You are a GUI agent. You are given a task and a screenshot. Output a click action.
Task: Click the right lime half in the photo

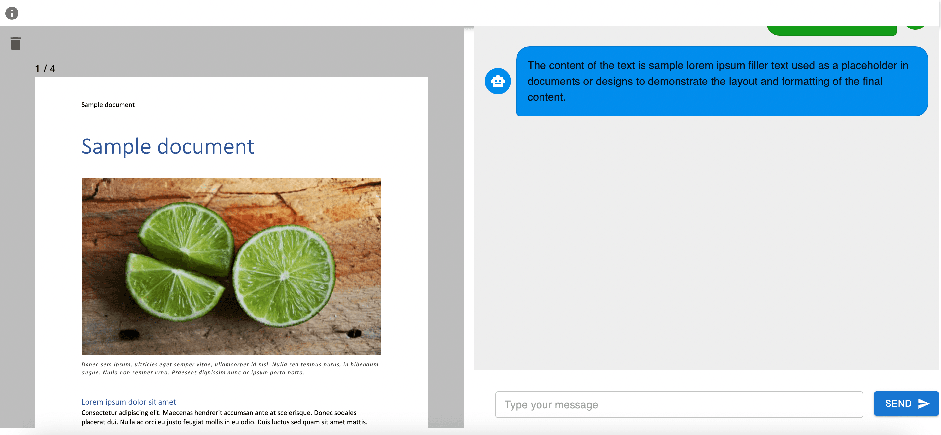tap(284, 276)
